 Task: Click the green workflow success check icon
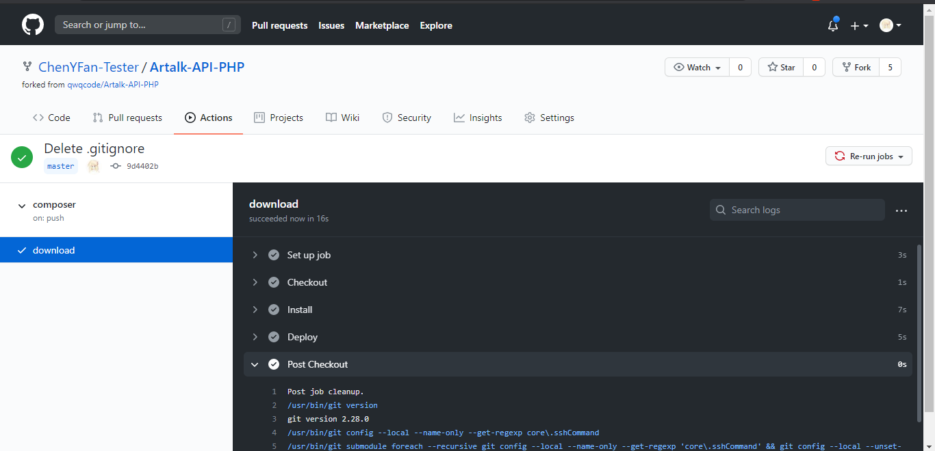[x=22, y=157]
